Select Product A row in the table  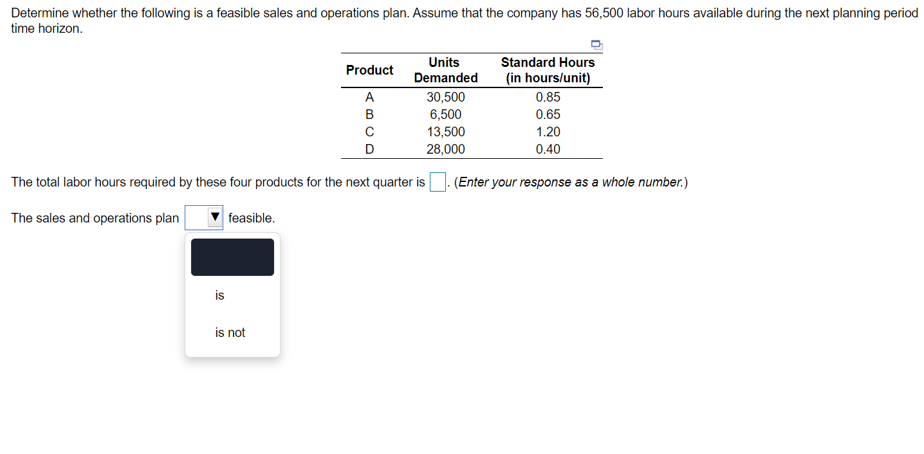tap(369, 97)
